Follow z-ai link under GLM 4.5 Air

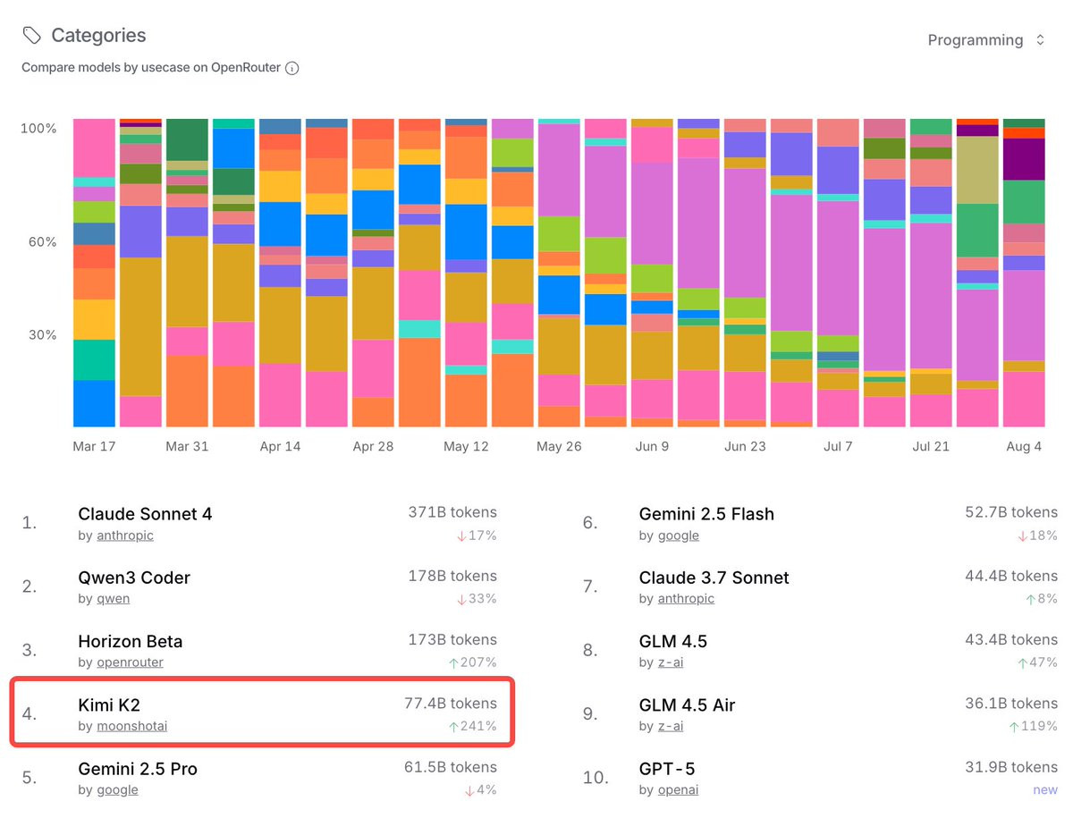coord(670,726)
